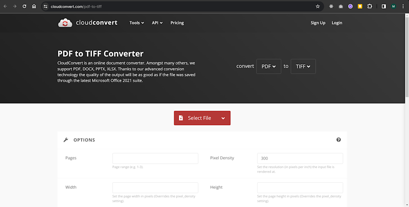The height and width of the screenshot is (207, 409).
Task: Click the address bar URL
Action: tap(76, 7)
